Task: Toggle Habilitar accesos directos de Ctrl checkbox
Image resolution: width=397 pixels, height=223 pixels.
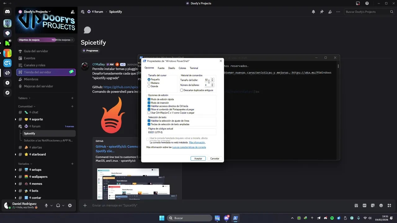Action: tap(168, 106)
